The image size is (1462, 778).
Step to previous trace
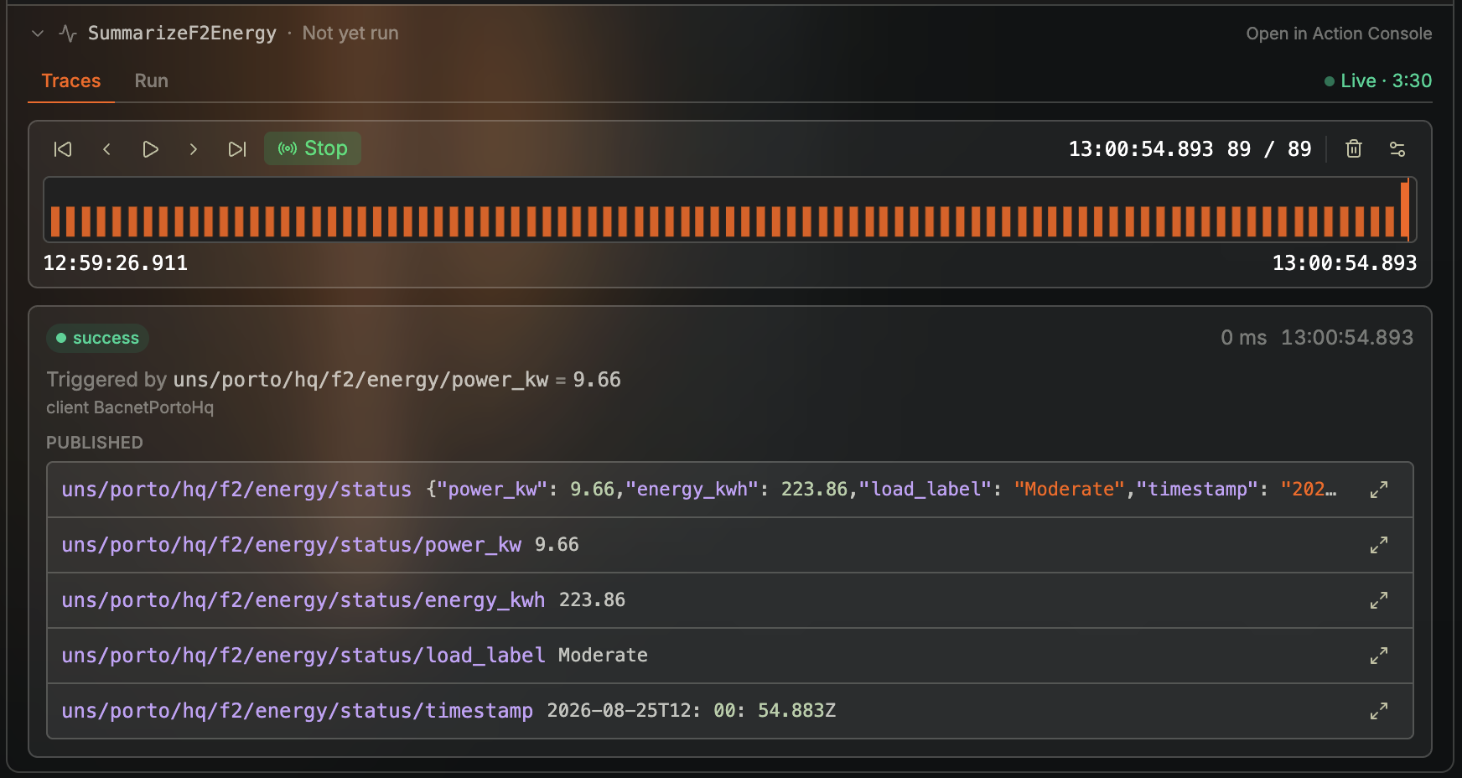(x=106, y=149)
